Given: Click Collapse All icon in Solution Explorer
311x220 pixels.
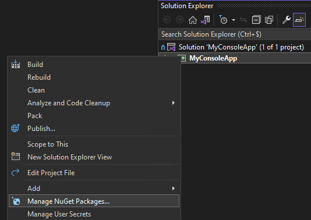Looking at the screenshot, I should (256, 20).
